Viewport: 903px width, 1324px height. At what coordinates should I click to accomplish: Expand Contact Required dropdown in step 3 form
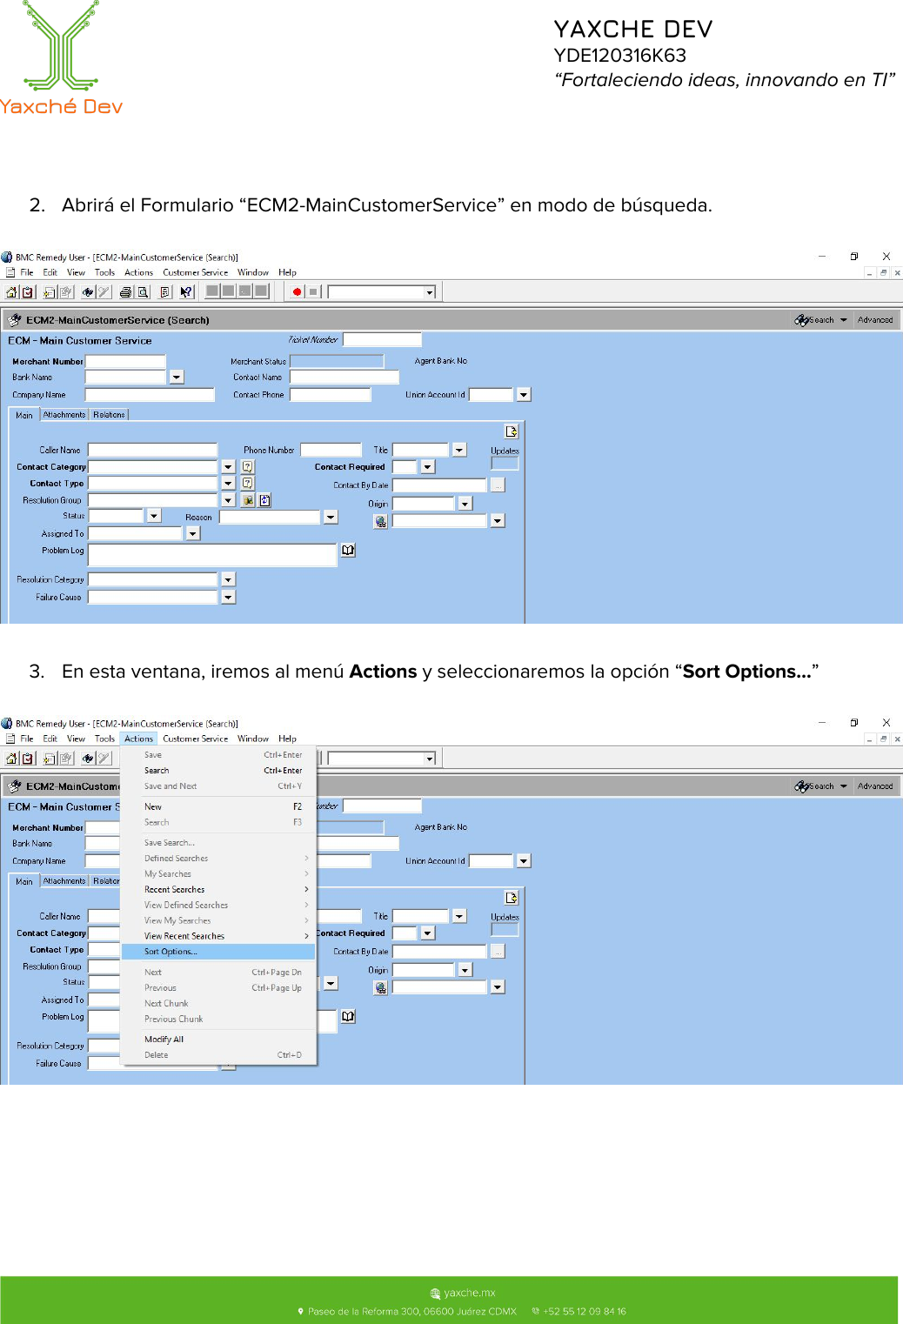427,933
